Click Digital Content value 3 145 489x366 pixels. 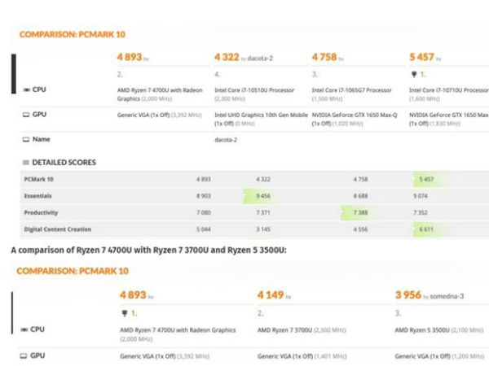click(263, 229)
